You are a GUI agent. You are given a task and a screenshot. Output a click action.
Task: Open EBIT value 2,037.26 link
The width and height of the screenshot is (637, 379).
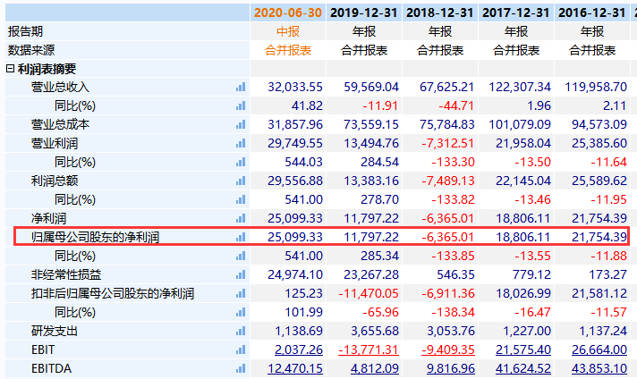(297, 350)
